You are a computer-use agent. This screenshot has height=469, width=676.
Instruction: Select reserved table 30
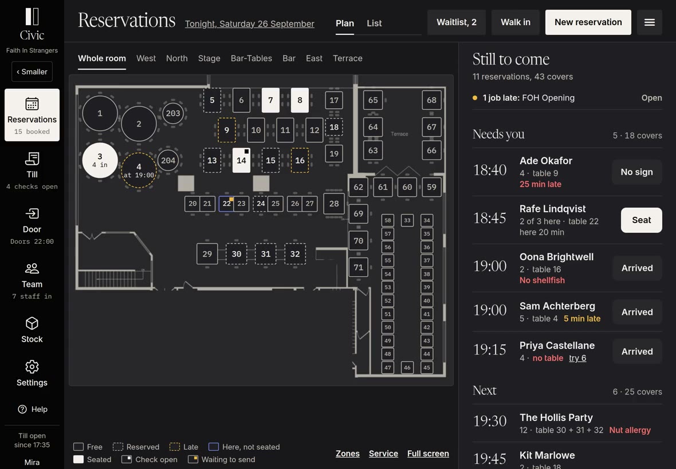coord(236,254)
